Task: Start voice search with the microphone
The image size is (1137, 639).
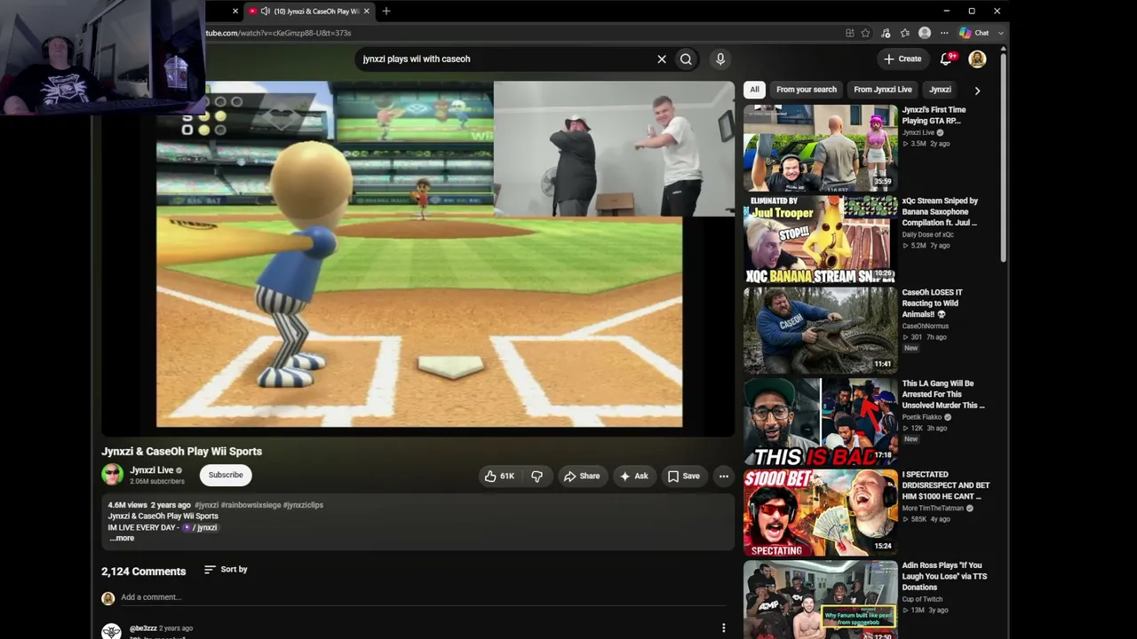Action: (x=720, y=59)
